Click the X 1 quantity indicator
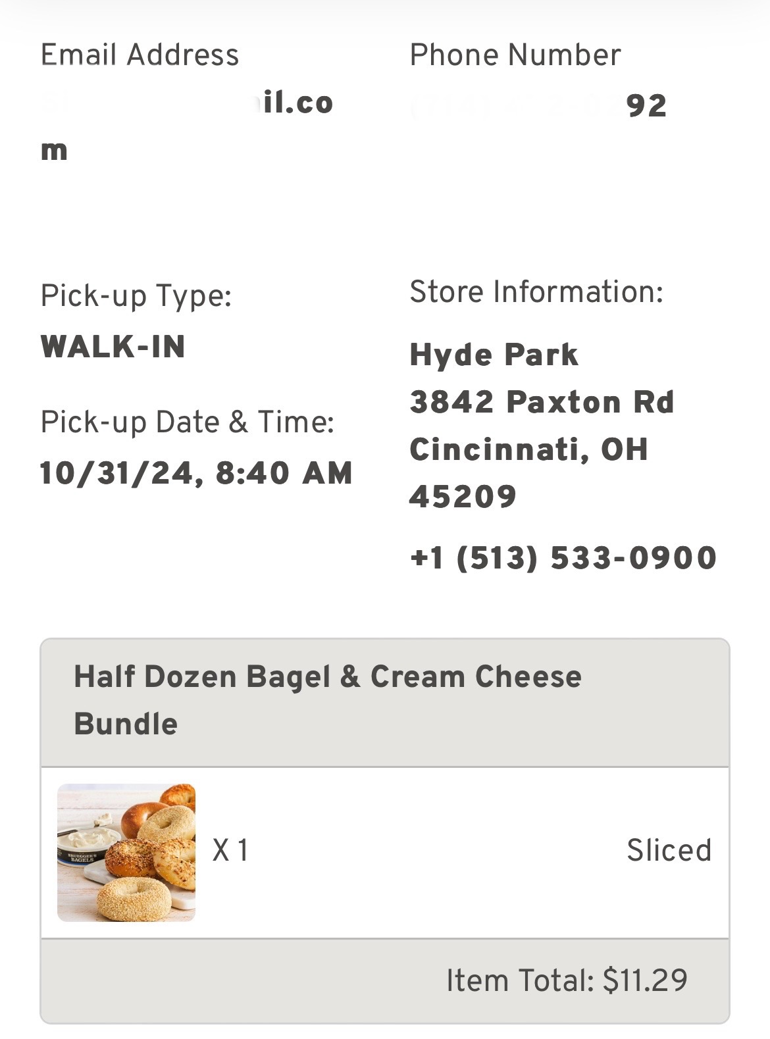Image resolution: width=770 pixels, height=1039 pixels. point(230,850)
